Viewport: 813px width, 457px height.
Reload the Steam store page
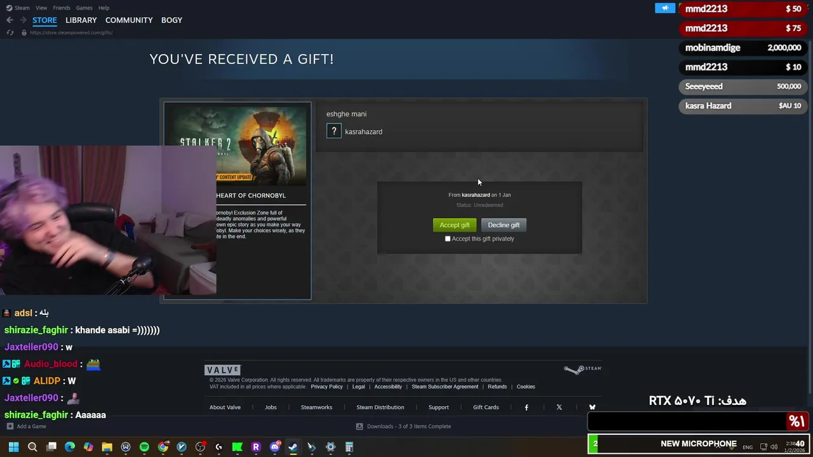pos(10,32)
